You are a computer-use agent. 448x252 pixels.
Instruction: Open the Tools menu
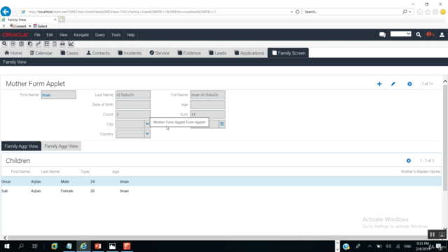point(115,35)
